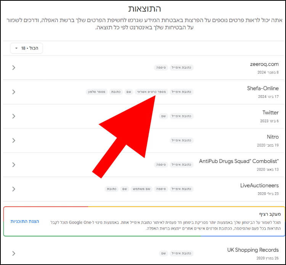Click the שם tag in Twitter row
Viewport: 286px width, 265px height.
(x=164, y=116)
